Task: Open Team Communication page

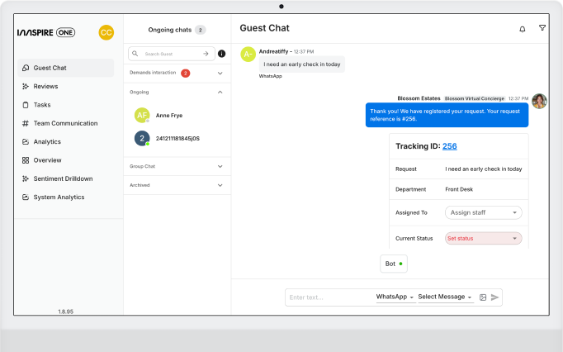Action: click(66, 123)
